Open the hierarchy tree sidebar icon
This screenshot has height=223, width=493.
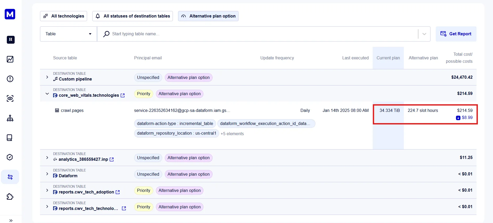[x=10, y=118]
